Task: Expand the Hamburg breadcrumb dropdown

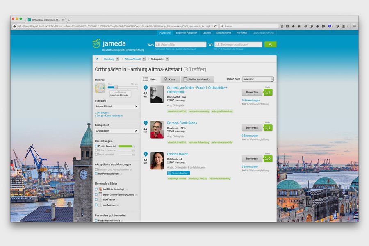Action: pyautogui.click(x=117, y=59)
